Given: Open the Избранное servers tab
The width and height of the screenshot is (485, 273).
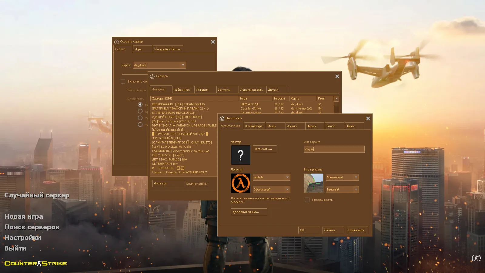Looking at the screenshot, I should [x=183, y=89].
